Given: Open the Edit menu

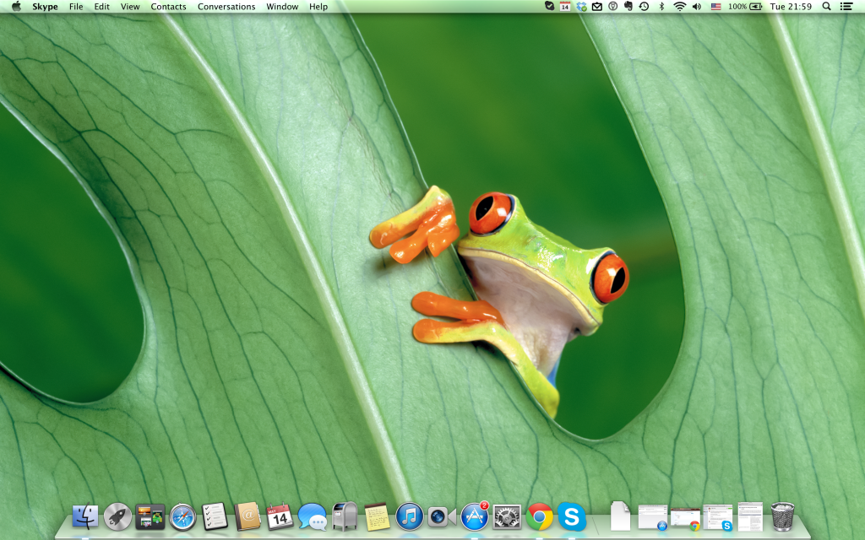Looking at the screenshot, I should point(101,7).
